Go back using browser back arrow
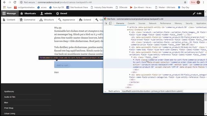 (x=4, y=2)
